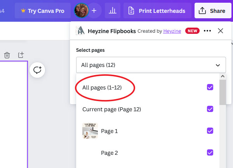This screenshot has height=168, width=233.
Task: Uncheck the Current page (Page 12) checkbox
Action: point(210,109)
